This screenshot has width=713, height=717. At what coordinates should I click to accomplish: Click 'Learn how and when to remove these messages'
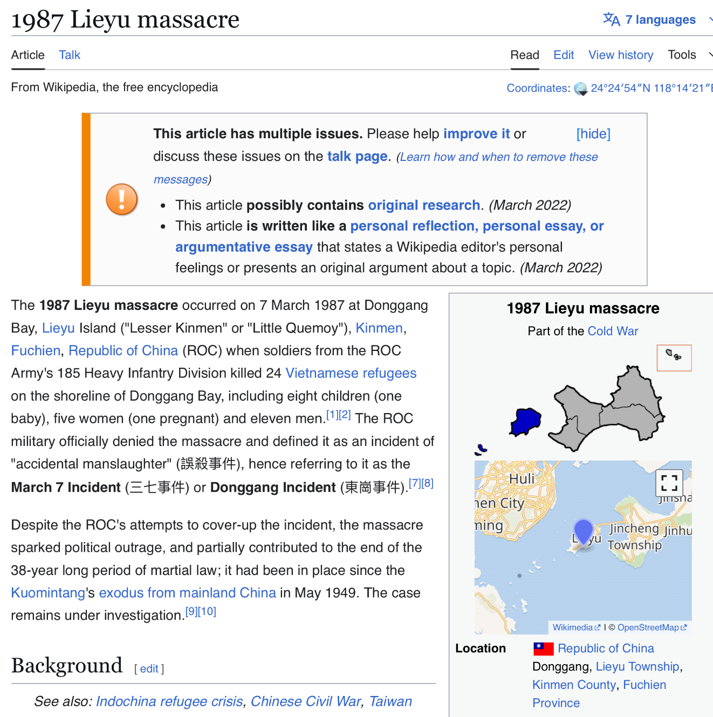click(376, 168)
